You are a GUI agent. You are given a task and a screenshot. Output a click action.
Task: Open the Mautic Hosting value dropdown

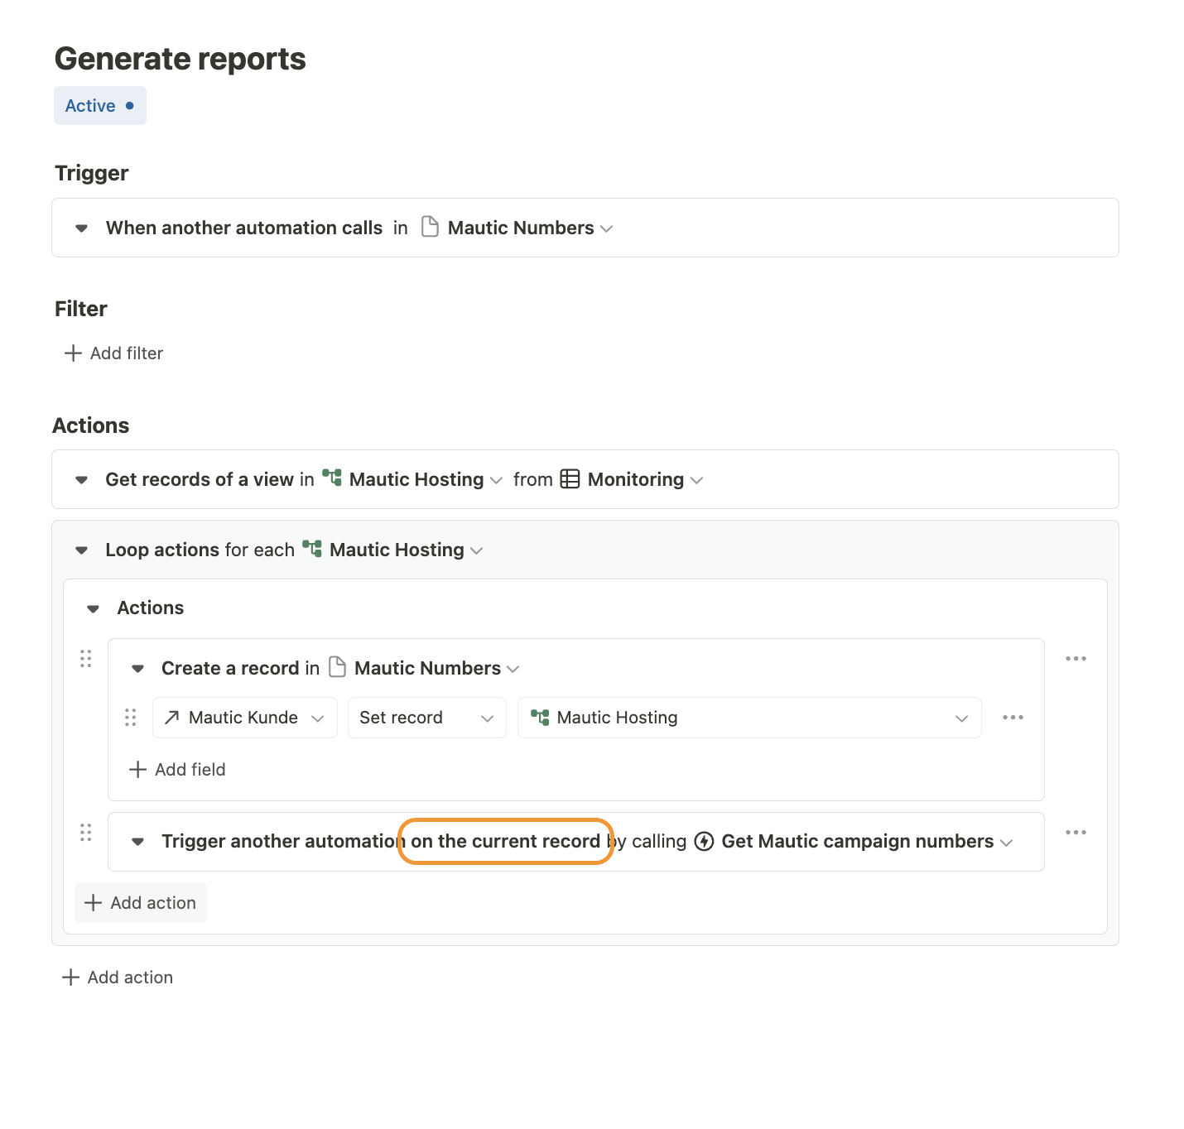pos(749,718)
